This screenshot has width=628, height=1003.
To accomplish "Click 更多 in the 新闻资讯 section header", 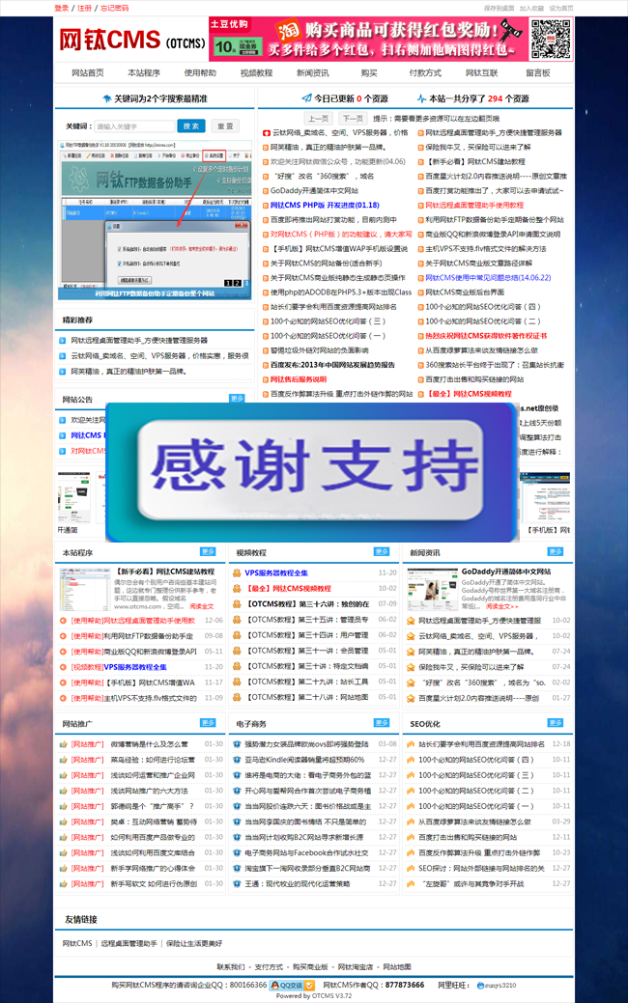I will pos(556,551).
